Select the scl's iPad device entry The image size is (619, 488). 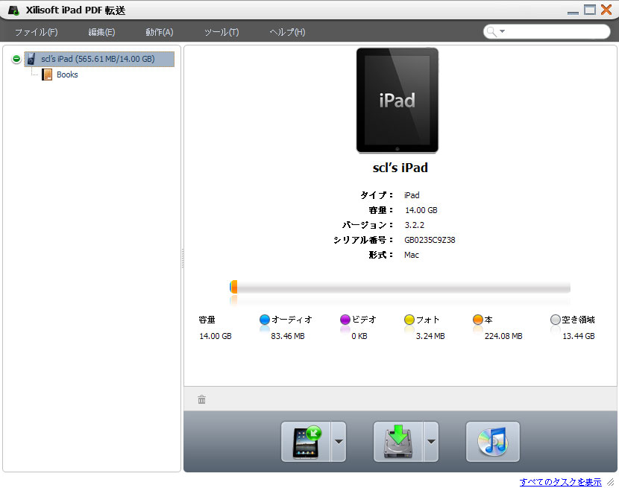pyautogui.click(x=98, y=59)
